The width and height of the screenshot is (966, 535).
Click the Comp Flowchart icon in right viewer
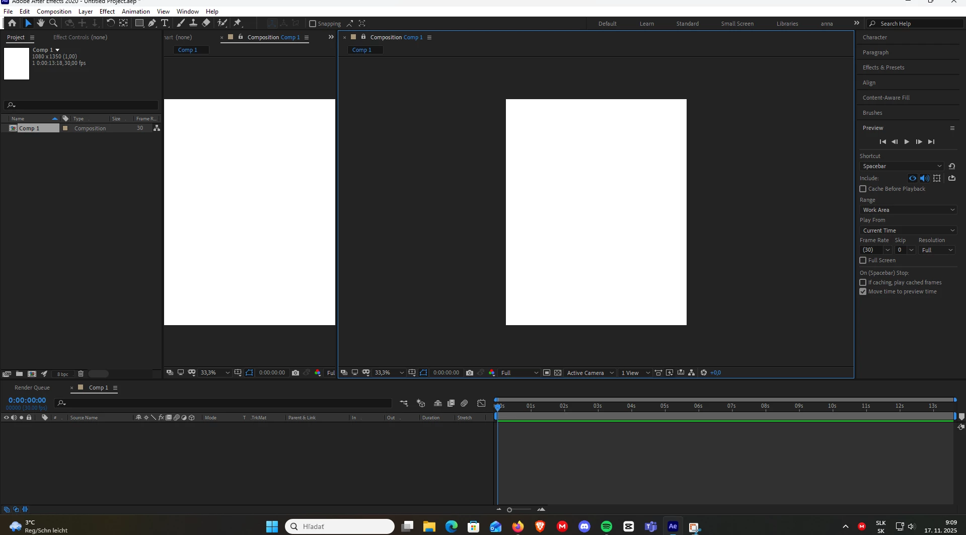692,373
